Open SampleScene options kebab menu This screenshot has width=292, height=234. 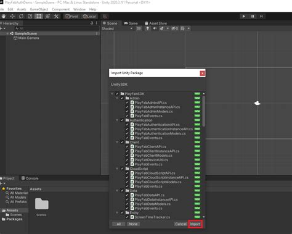coord(97,33)
